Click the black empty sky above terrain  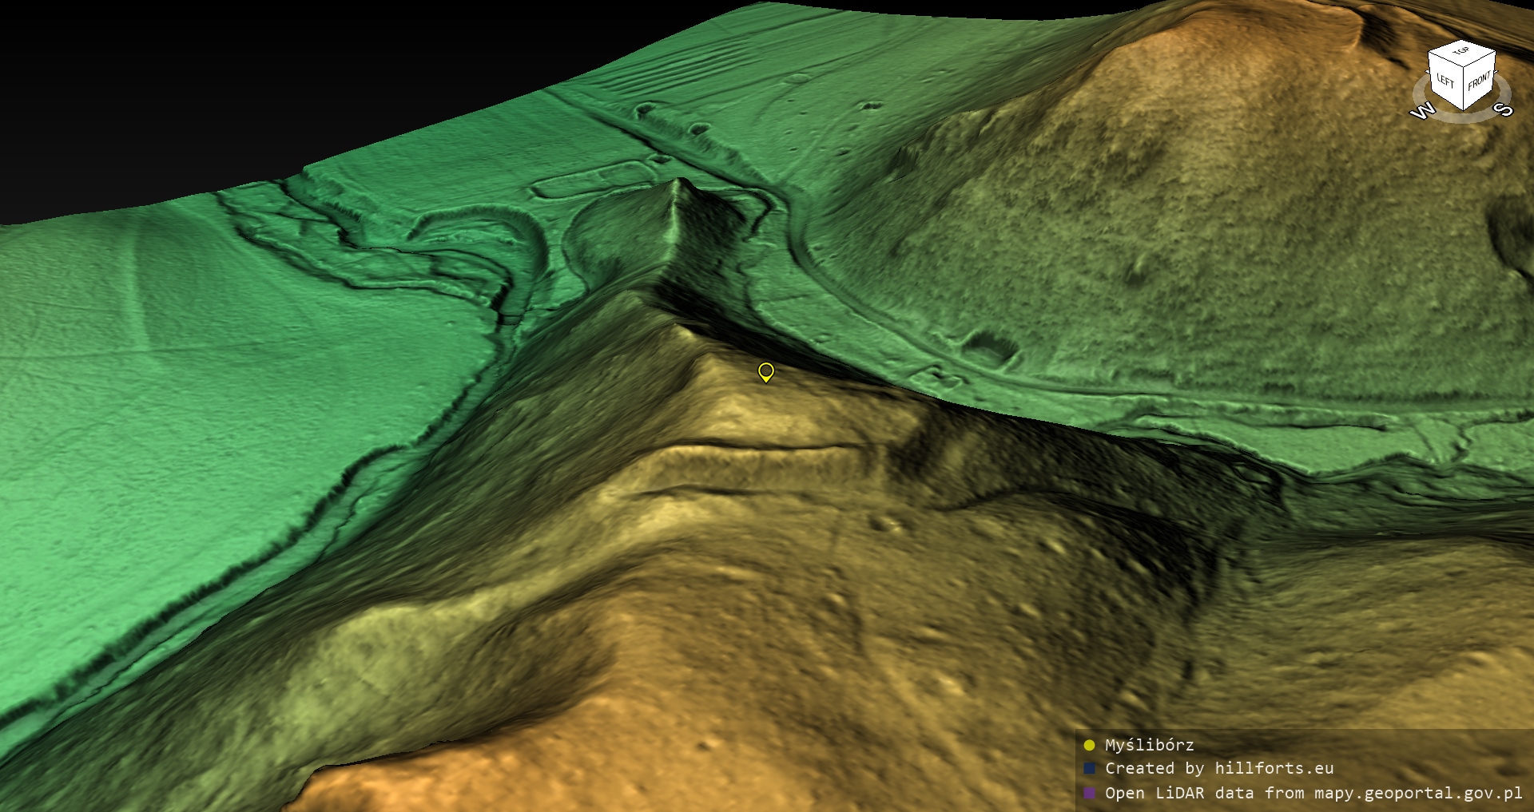240,80
